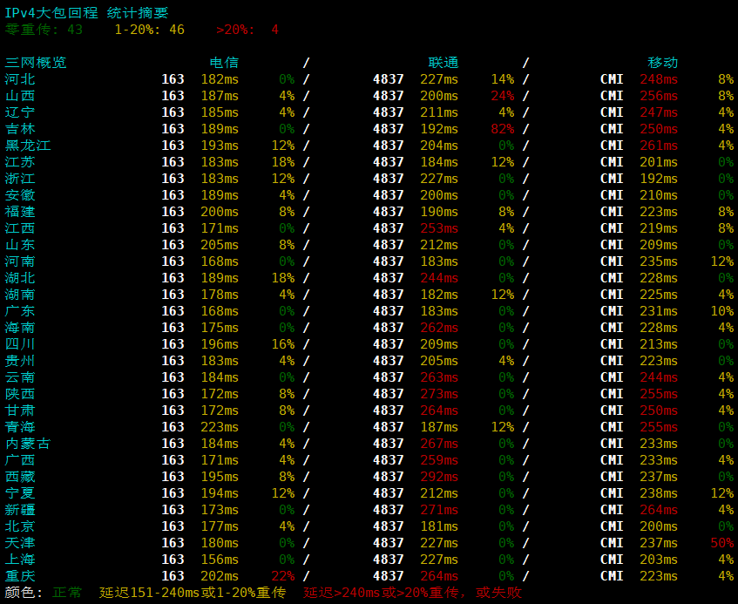Click 223ms telecom latency for 青海

click(220, 426)
